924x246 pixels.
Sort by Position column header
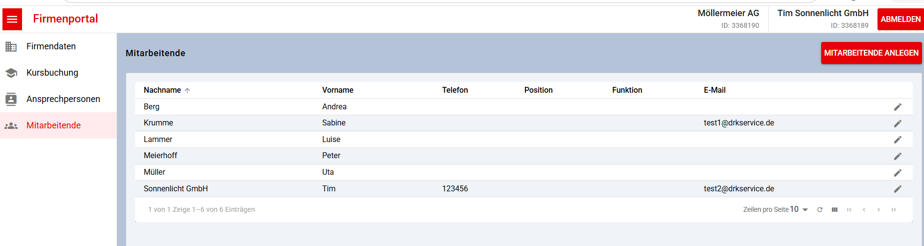(538, 90)
